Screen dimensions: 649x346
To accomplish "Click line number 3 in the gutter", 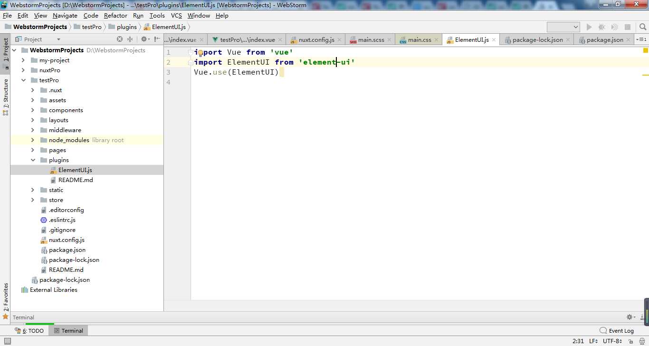I will tap(168, 72).
